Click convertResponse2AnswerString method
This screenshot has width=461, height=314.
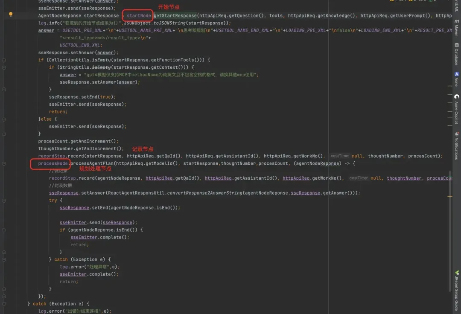(204, 193)
